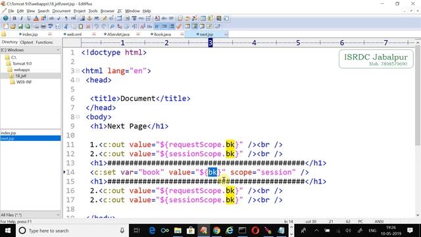This screenshot has width=421, height=237.
Task: Toggle word wrap W button
Action: 157,26
